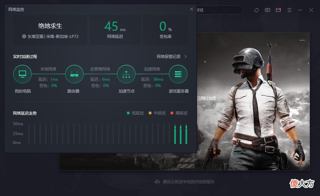Expand the 网络报警记录 chevron arrow
This screenshot has width=320, height=196.
click(x=185, y=57)
